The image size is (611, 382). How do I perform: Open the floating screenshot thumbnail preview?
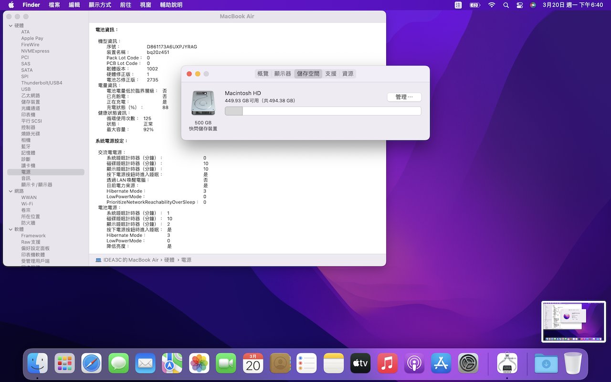[573, 321]
